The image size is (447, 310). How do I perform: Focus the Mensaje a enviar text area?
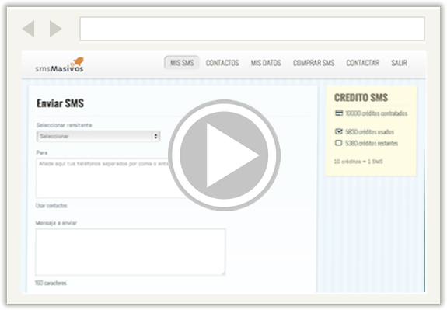(131, 252)
